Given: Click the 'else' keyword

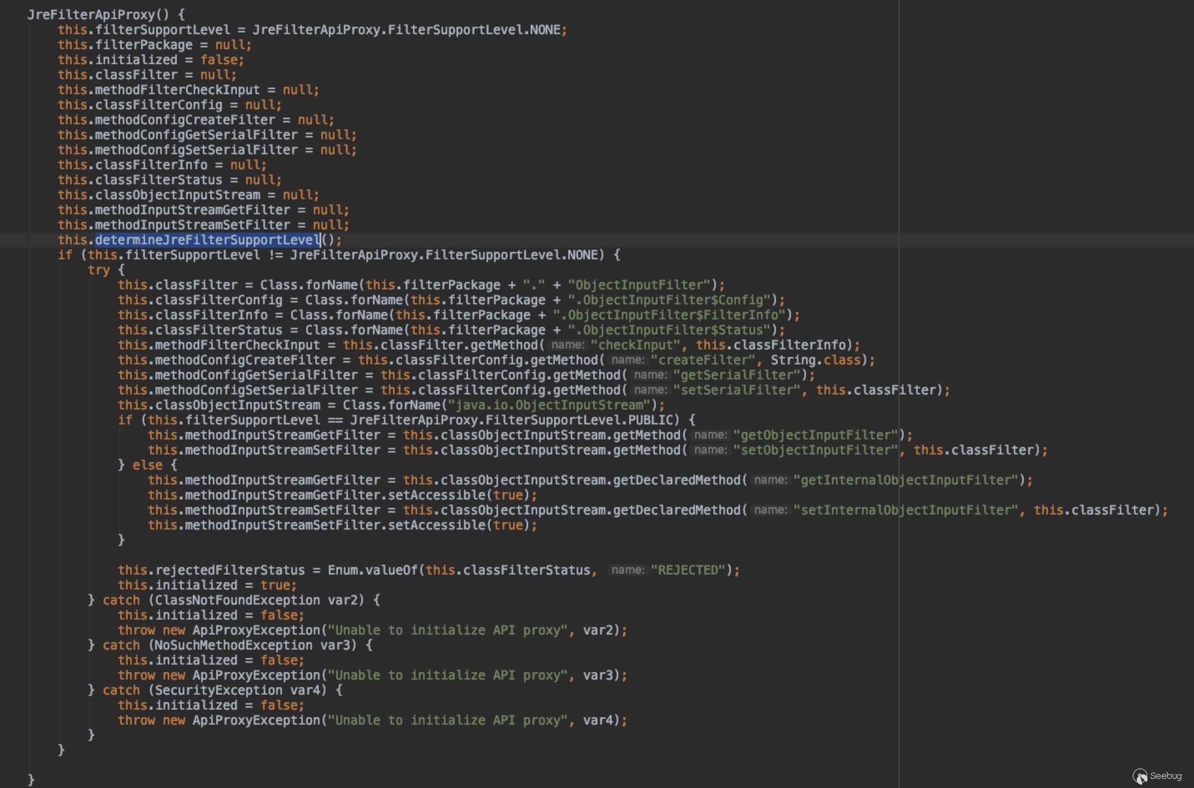Looking at the screenshot, I should [x=147, y=465].
